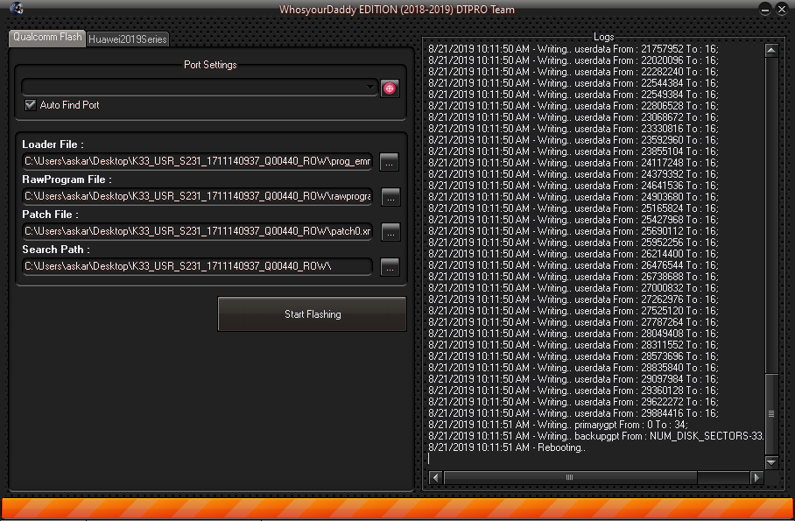The width and height of the screenshot is (795, 521).
Task: Click the logs scroll down arrow
Action: click(771, 462)
